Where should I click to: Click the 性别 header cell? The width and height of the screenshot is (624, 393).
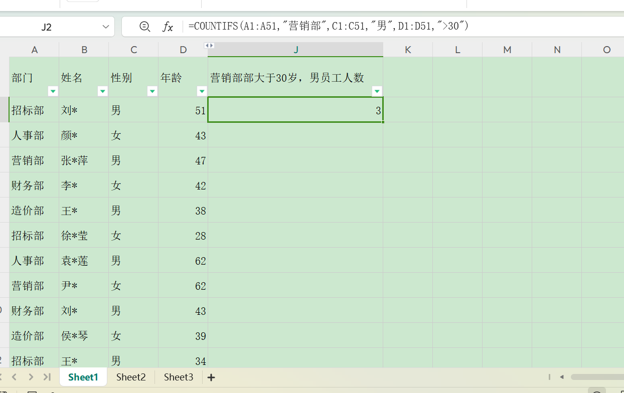tap(133, 77)
